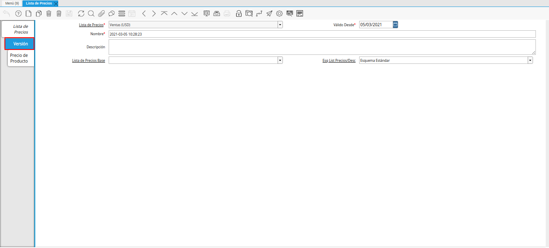
Task: Click the Copy record icon
Action: [x=39, y=14]
